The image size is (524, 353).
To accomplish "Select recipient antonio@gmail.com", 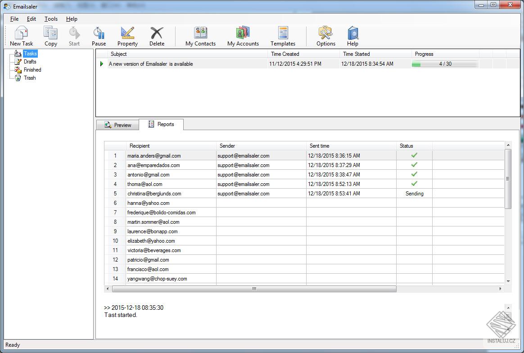I will pyautogui.click(x=149, y=175).
